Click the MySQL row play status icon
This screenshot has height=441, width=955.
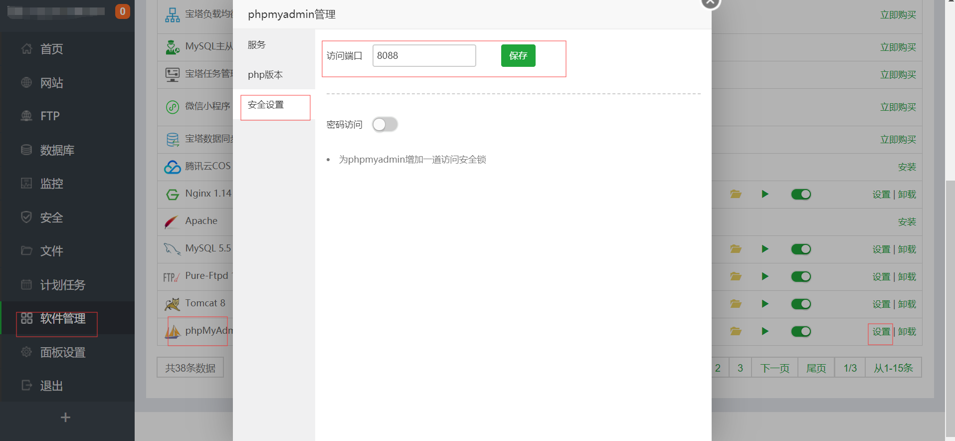[x=765, y=249]
